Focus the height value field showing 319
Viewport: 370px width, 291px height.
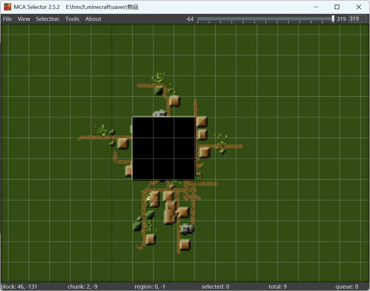pyautogui.click(x=357, y=19)
